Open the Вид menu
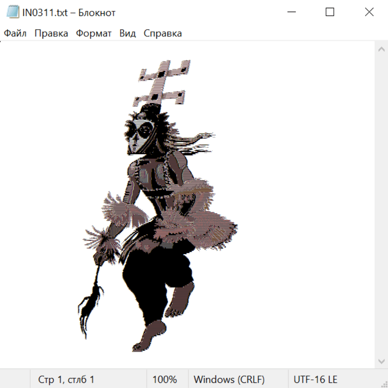This screenshot has height=388, width=388. pos(128,34)
